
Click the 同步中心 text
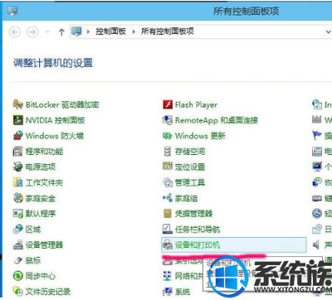click(x=41, y=276)
